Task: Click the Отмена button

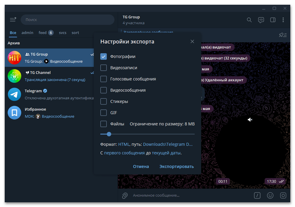Action: (141, 166)
